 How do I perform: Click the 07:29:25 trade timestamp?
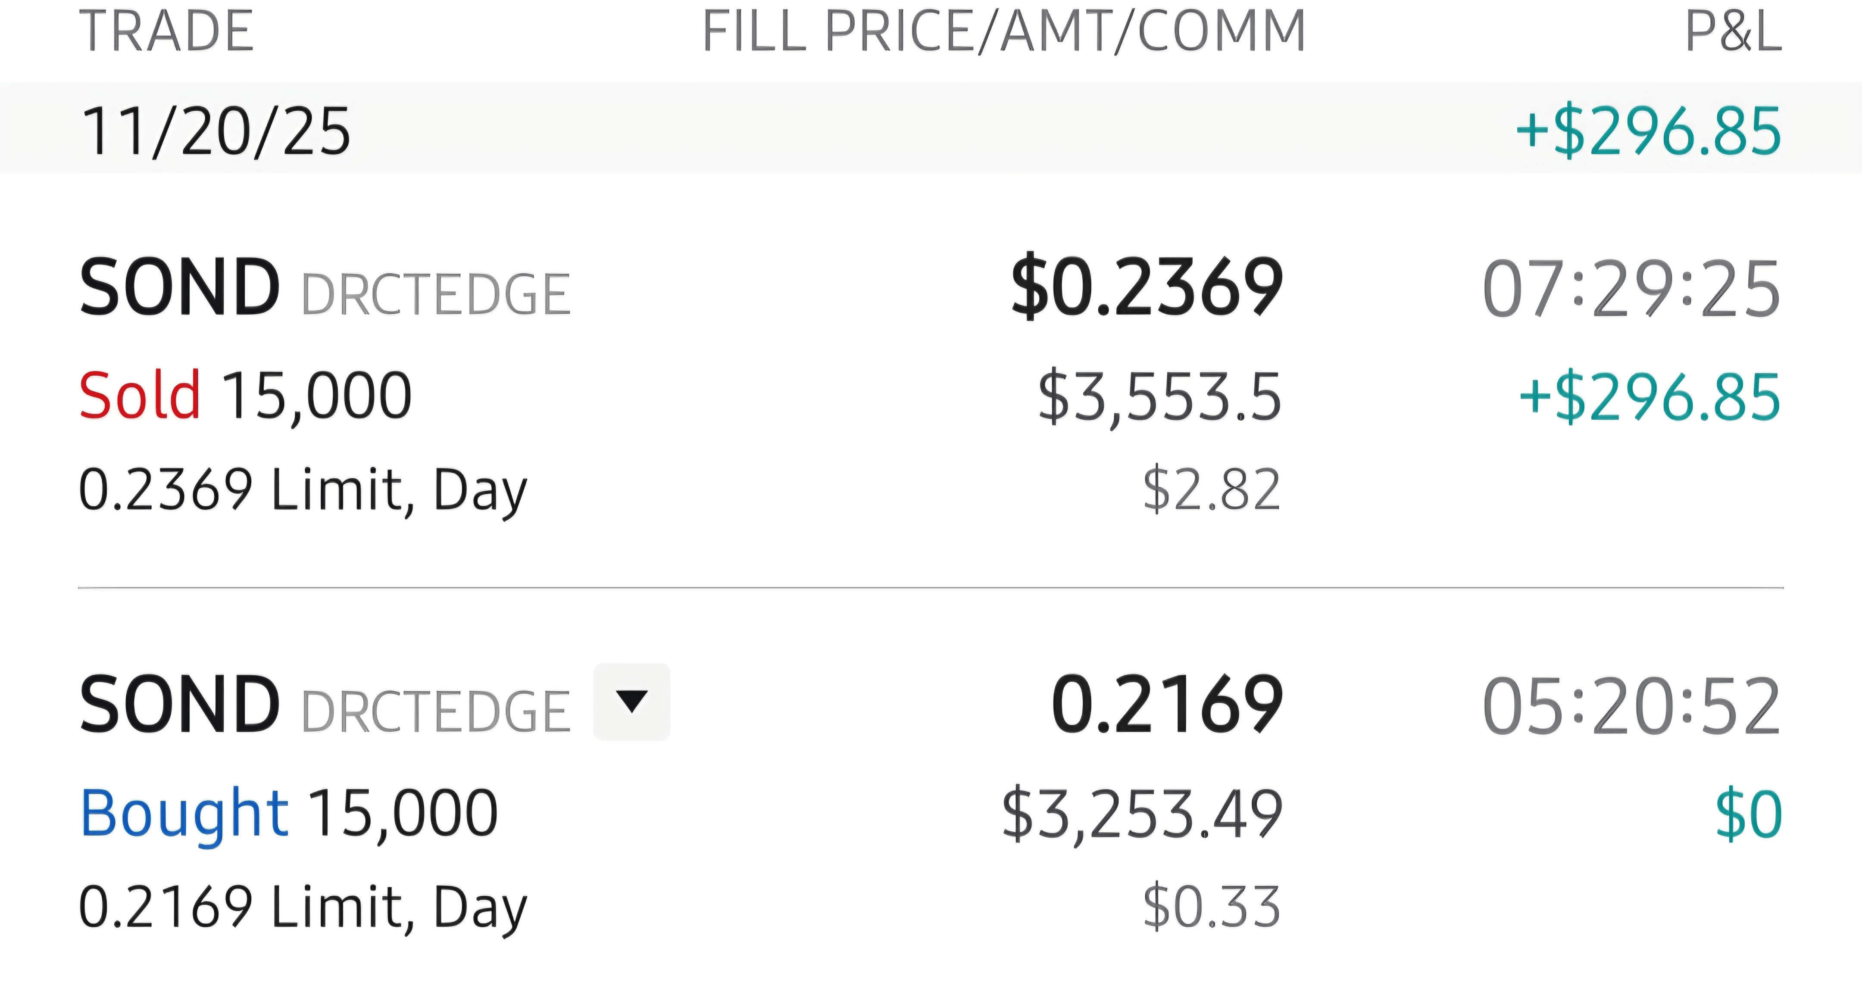[1631, 289]
